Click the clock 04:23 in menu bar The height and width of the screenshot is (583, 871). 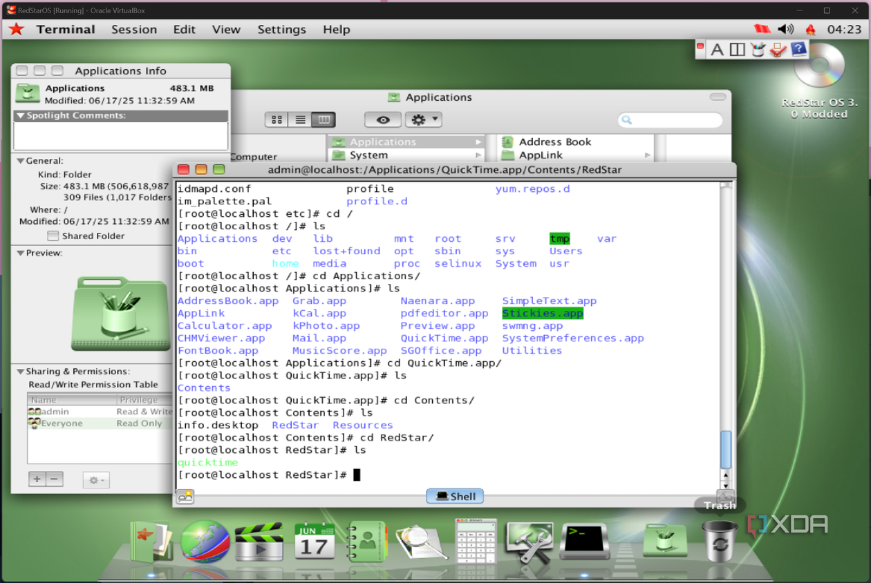[844, 29]
